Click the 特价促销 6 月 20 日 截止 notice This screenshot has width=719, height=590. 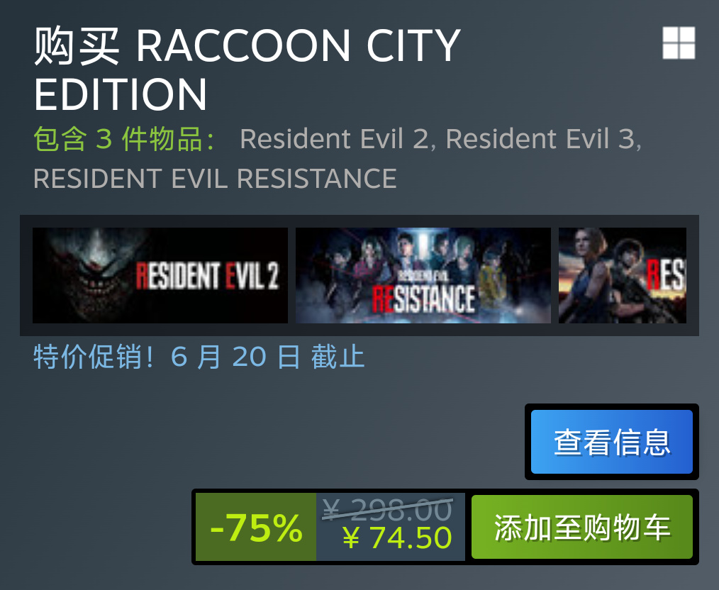[199, 357]
